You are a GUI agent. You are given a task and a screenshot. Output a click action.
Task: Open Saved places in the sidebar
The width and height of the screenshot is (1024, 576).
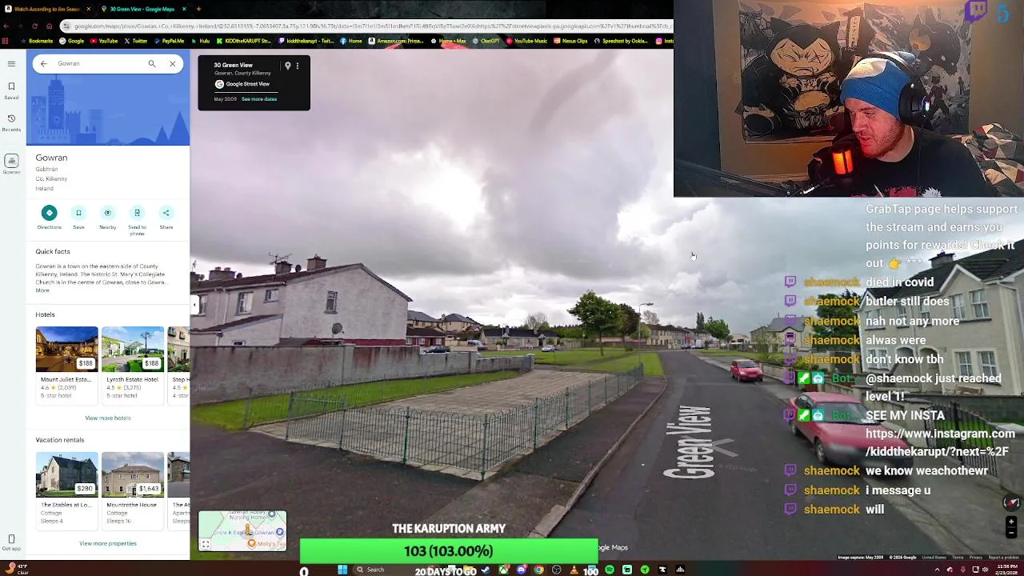tap(11, 90)
